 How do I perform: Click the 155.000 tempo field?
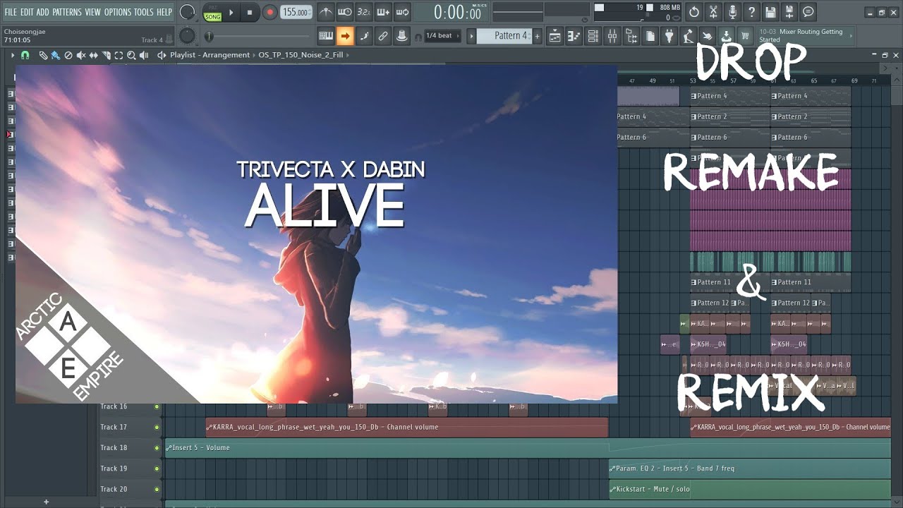(x=296, y=12)
